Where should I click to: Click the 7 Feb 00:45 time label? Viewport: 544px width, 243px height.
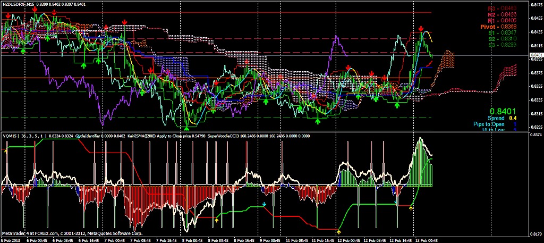click(x=115, y=240)
